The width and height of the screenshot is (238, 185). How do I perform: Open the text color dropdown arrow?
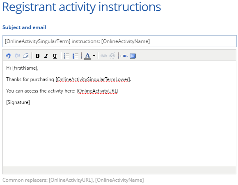94,56
